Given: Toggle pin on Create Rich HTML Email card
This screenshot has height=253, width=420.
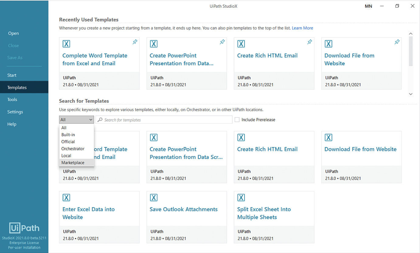Looking at the screenshot, I should [310, 42].
